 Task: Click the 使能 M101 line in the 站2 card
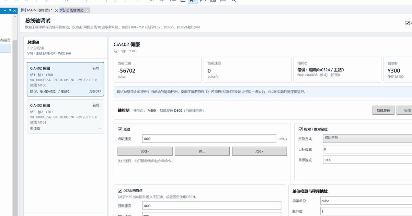click(x=38, y=122)
